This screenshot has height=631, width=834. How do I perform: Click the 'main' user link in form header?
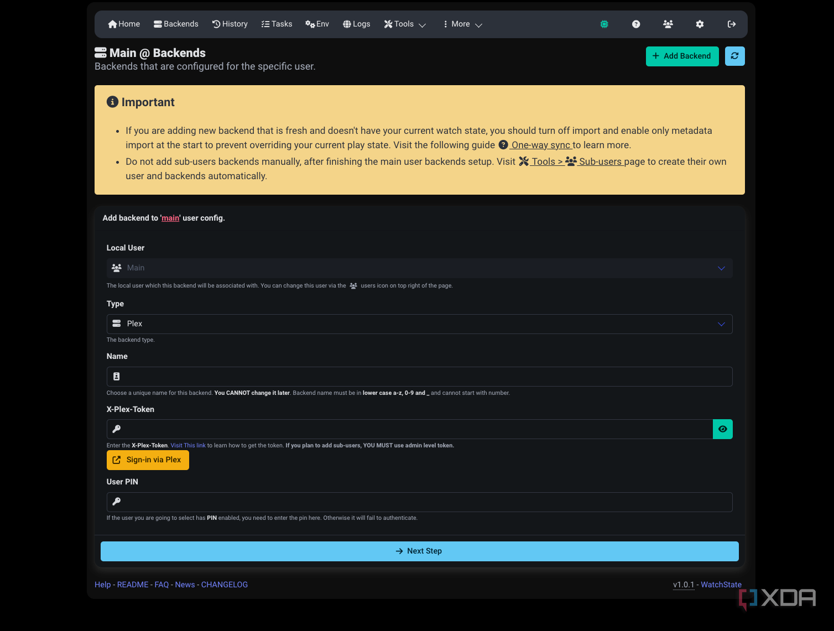(170, 218)
